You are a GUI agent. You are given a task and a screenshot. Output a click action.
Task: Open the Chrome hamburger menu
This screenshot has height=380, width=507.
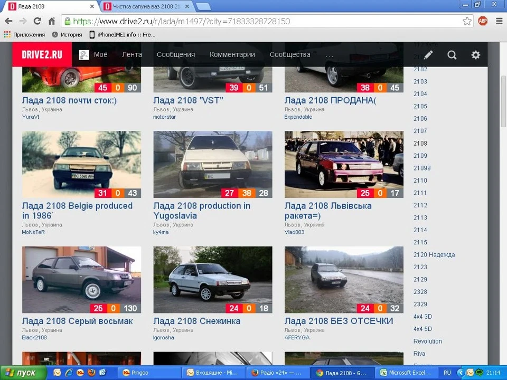(x=499, y=21)
